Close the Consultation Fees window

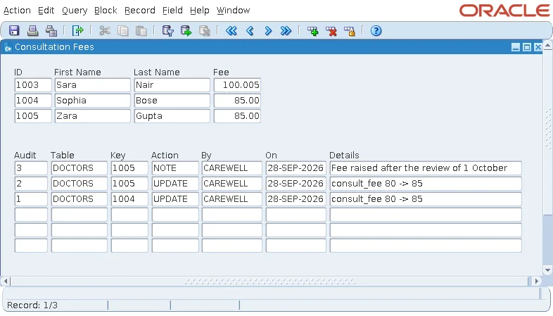click(x=538, y=47)
